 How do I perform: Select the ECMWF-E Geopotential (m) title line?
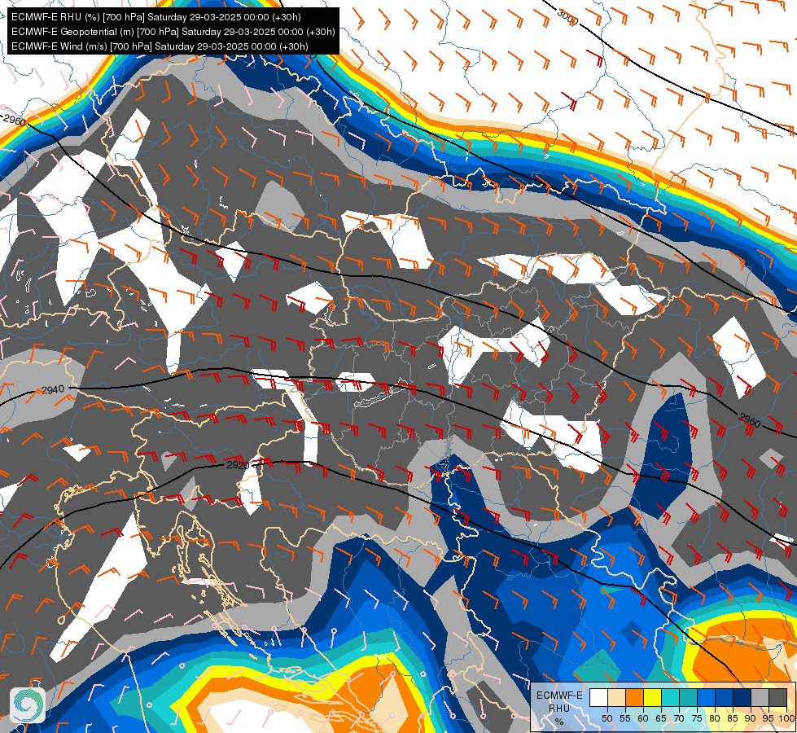coord(173,32)
